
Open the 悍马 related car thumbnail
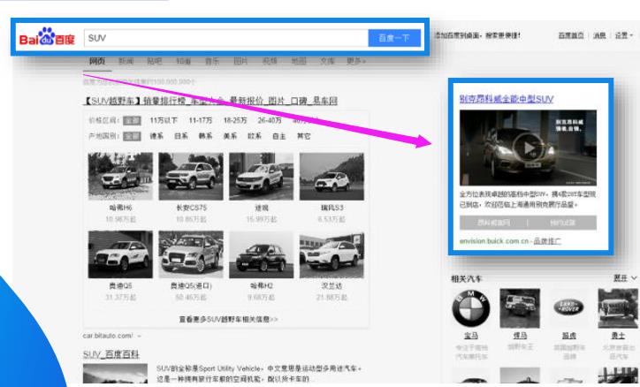click(520, 308)
